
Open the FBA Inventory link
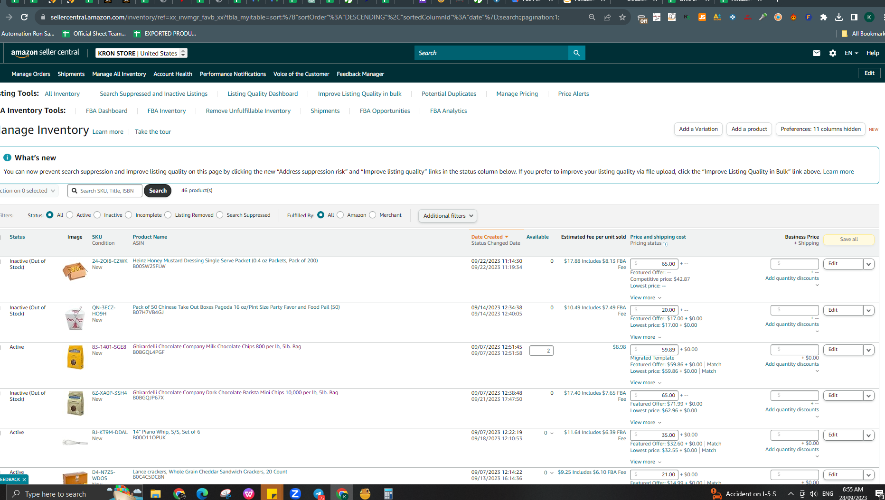click(167, 111)
